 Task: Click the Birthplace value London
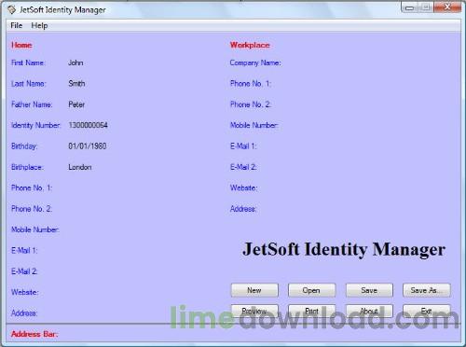click(x=80, y=167)
